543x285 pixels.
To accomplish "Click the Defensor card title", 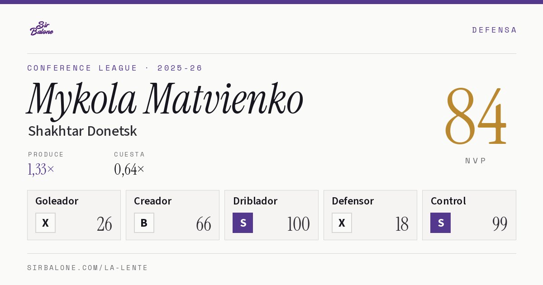I will [353, 201].
